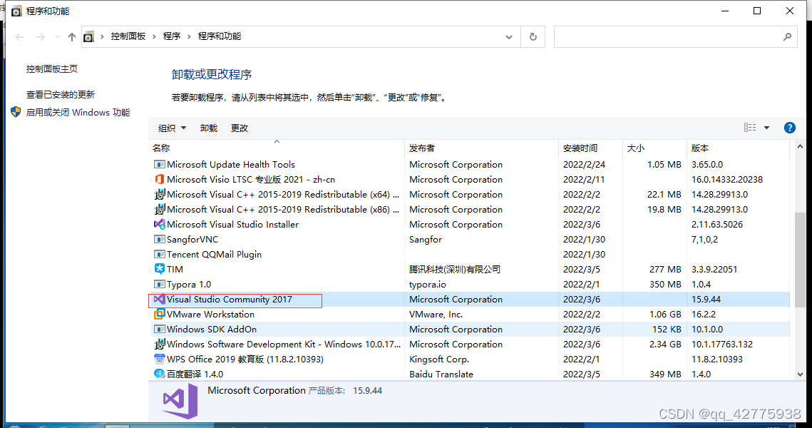The width and height of the screenshot is (812, 428).
Task: Open 启用或关闭 Windows 功能 link
Action: pyautogui.click(x=78, y=113)
